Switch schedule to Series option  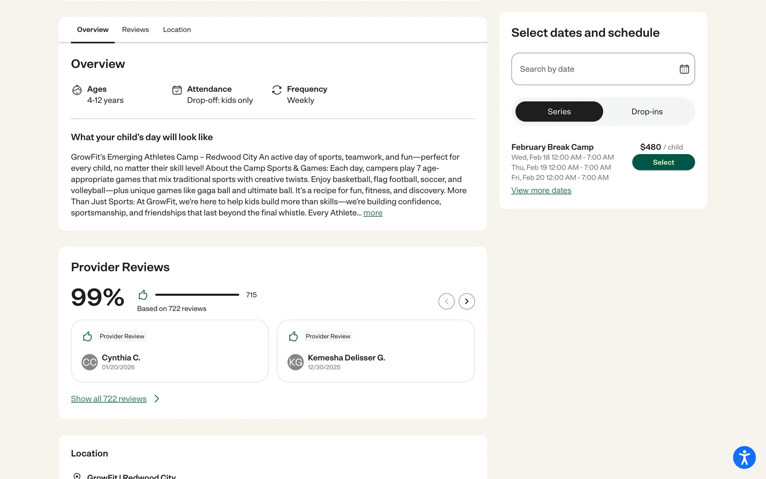tap(559, 112)
